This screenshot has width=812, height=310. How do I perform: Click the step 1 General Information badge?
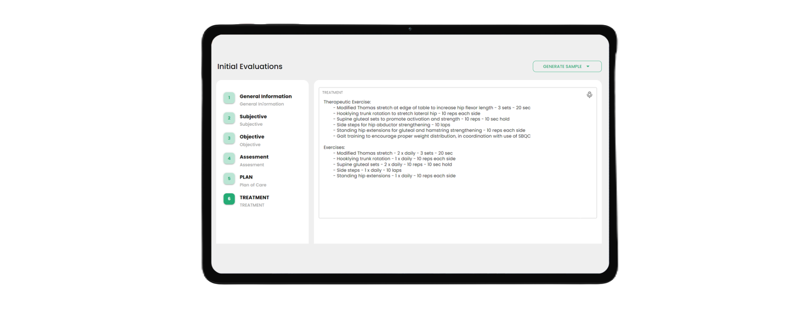[229, 98]
